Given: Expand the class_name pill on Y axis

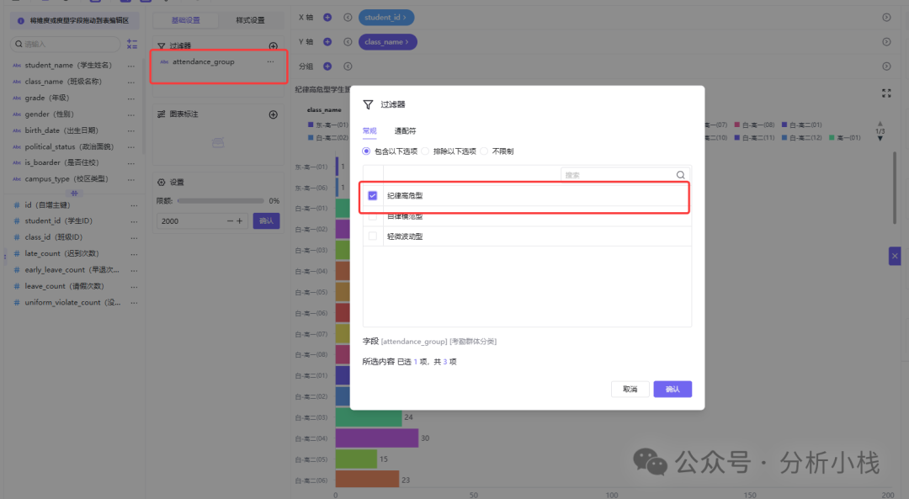Looking at the screenshot, I should [387, 42].
